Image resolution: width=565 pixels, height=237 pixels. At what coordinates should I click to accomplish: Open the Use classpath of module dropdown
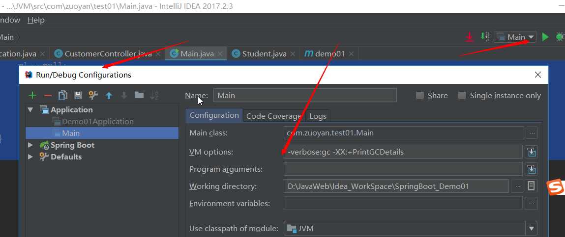(x=531, y=228)
